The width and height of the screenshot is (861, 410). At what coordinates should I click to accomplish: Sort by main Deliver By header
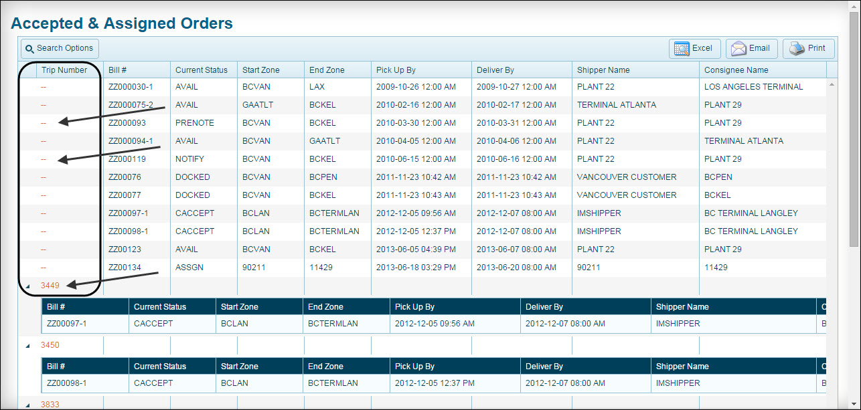[522, 70]
